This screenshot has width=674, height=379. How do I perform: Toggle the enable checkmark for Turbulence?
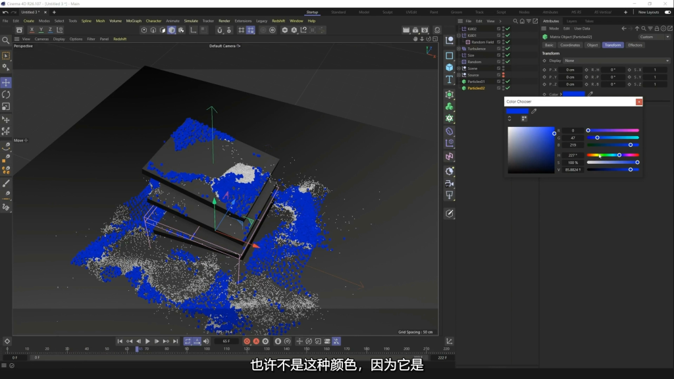[x=507, y=49]
